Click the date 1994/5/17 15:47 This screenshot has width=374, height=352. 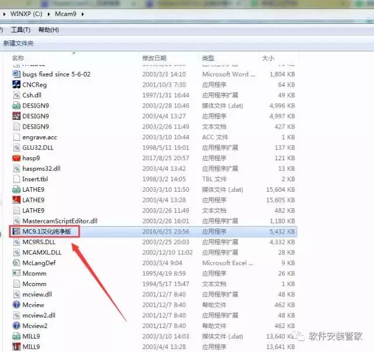point(166,284)
